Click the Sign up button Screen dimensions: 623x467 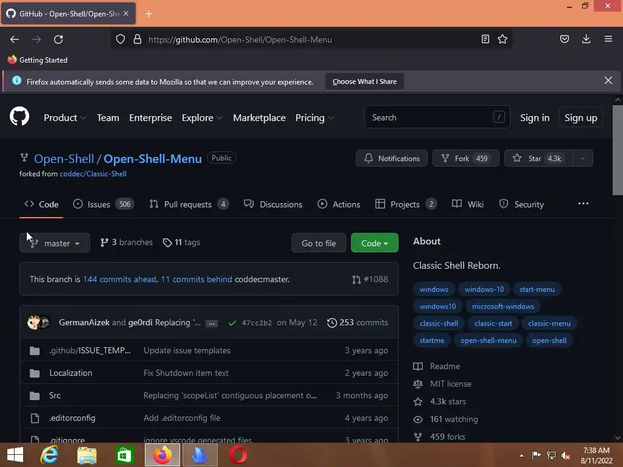pyautogui.click(x=581, y=117)
